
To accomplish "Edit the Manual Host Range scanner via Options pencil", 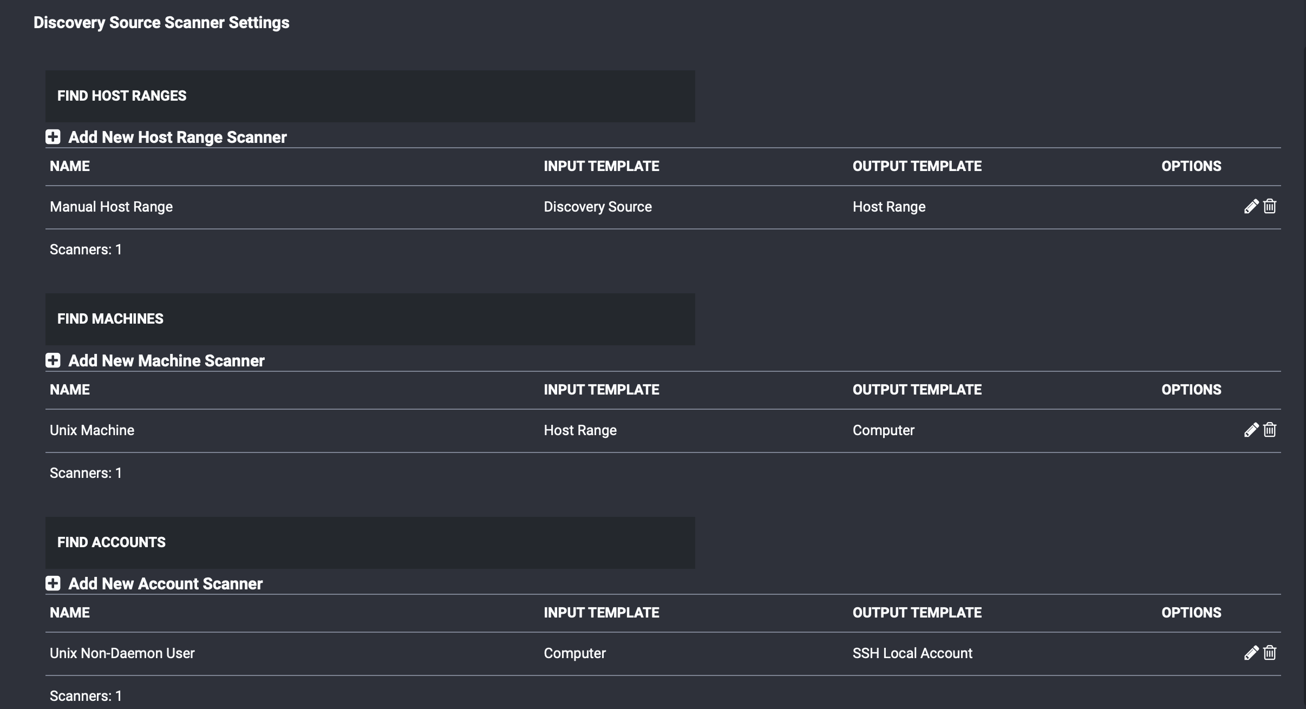I will click(x=1251, y=206).
